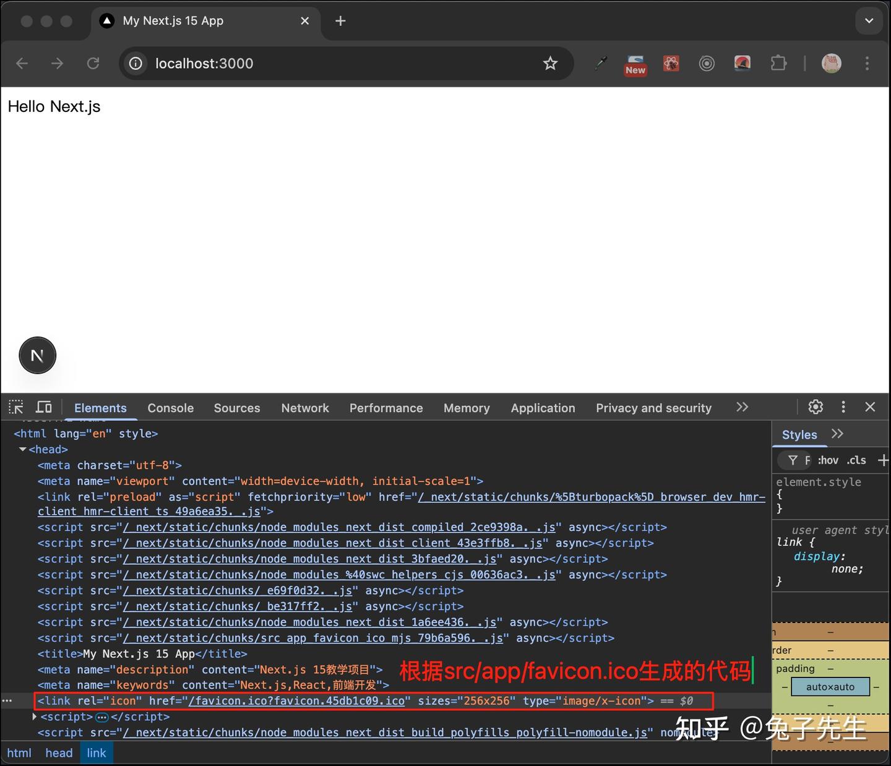Open the Network tab
Screen dimensions: 891x766
[305, 408]
